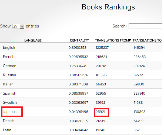Click translations to value 228910
The height and width of the screenshot is (135, 164).
[139, 94]
